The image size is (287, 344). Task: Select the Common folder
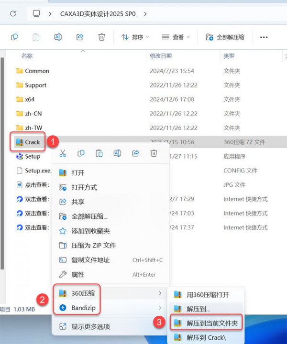click(33, 71)
